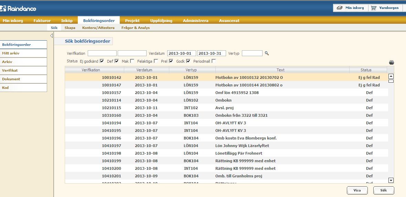Image resolution: width=406 pixels, height=197 pixels.
Task: Click the Vertyp input field
Action: (252, 53)
